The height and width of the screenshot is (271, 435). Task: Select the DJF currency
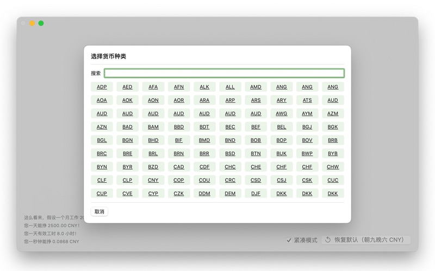coord(256,193)
